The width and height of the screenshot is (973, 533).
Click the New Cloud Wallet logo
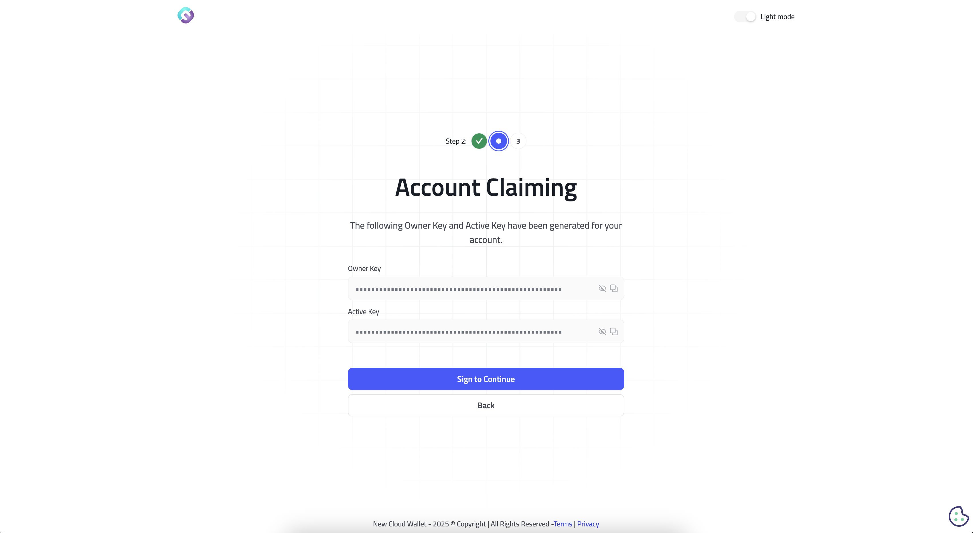tap(185, 15)
